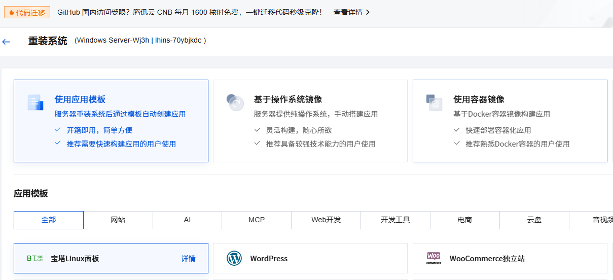
Task: Open the AI category tab
Action: (x=187, y=220)
